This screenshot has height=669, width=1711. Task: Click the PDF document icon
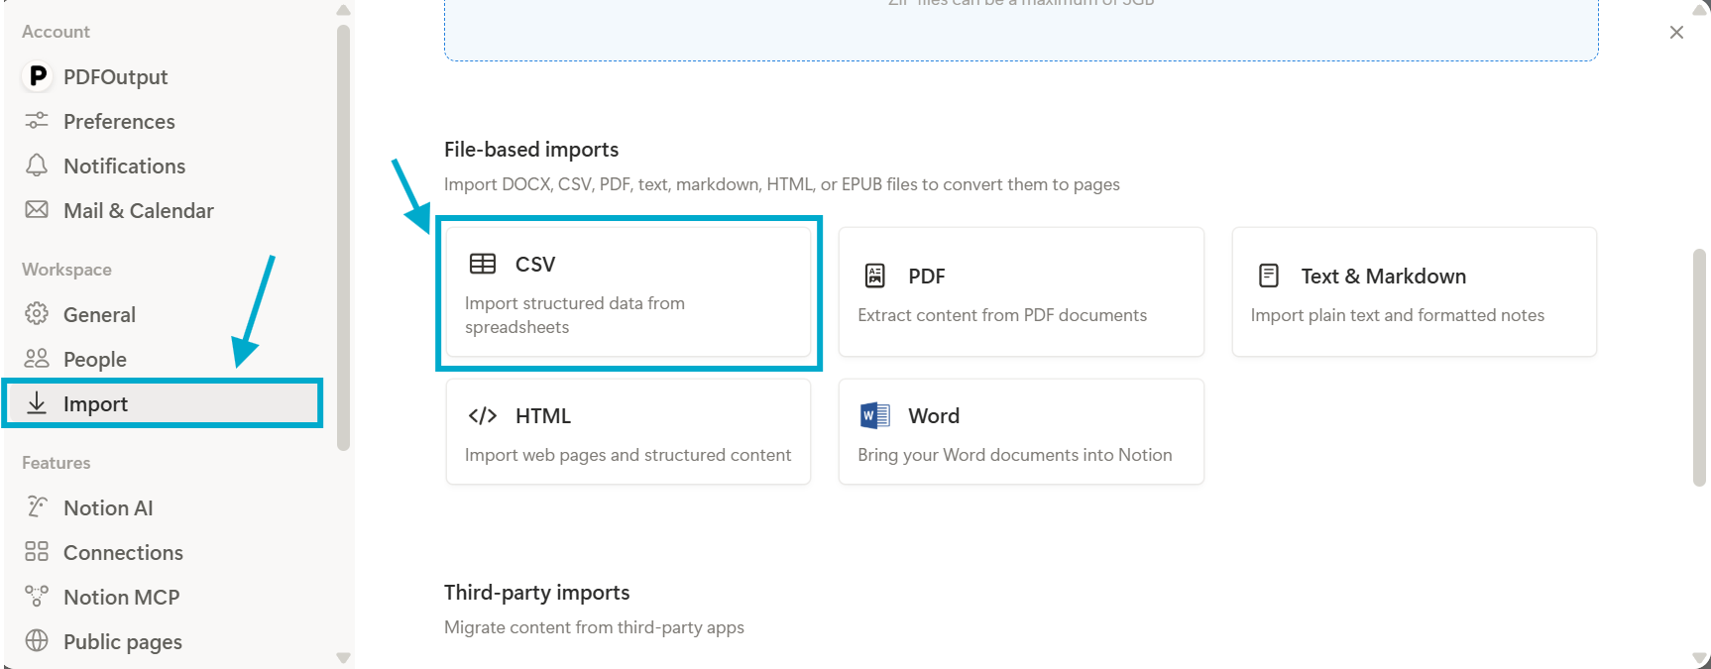click(x=875, y=276)
